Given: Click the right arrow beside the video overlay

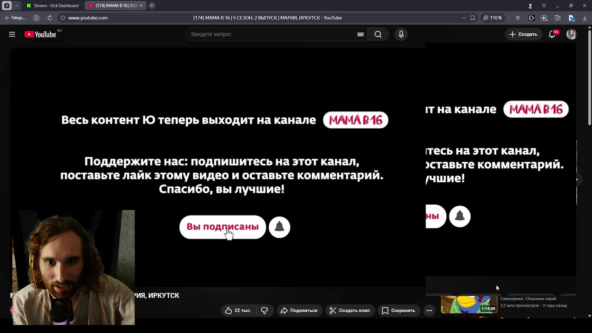Looking at the screenshot, I should click(x=576, y=179).
